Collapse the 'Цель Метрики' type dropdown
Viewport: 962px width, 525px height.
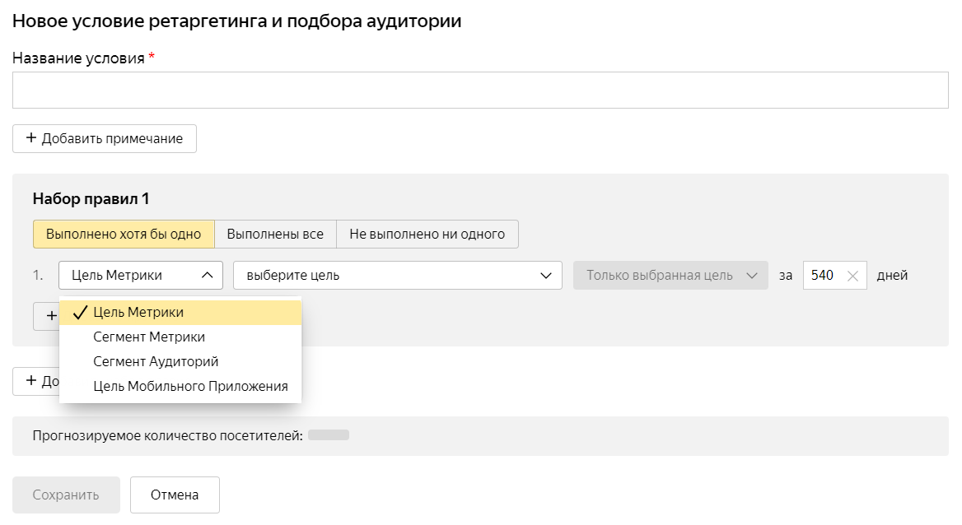tap(141, 276)
